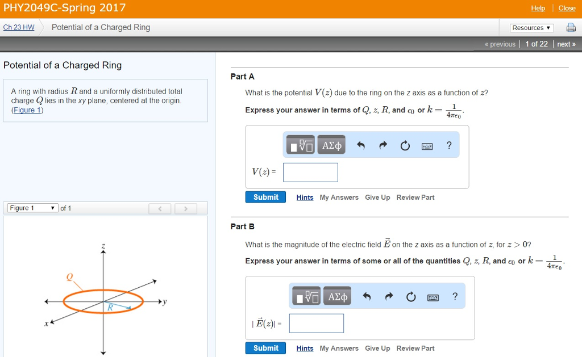Go to the next problem with next »
Viewport: 582px width, 357px height.
point(566,44)
